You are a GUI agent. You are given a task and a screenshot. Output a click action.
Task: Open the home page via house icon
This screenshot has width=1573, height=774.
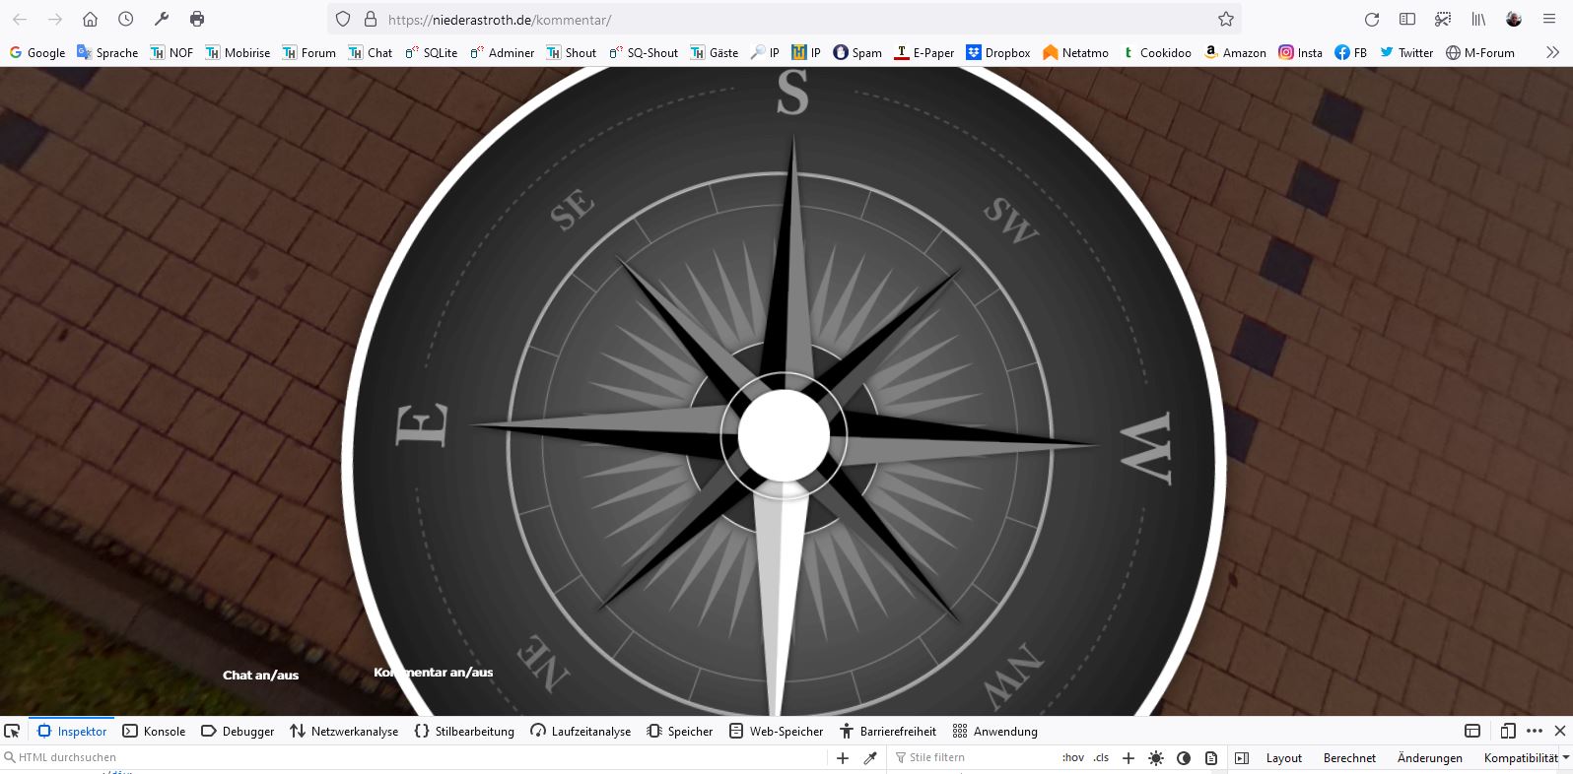click(x=90, y=19)
